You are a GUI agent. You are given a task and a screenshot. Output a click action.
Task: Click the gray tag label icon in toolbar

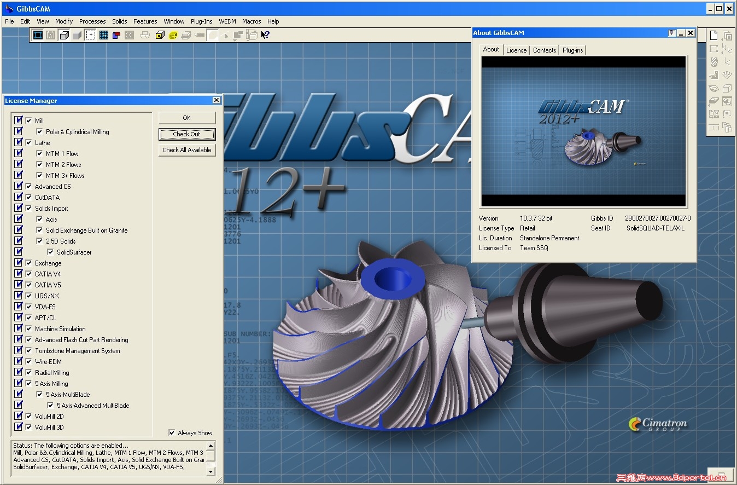point(200,35)
